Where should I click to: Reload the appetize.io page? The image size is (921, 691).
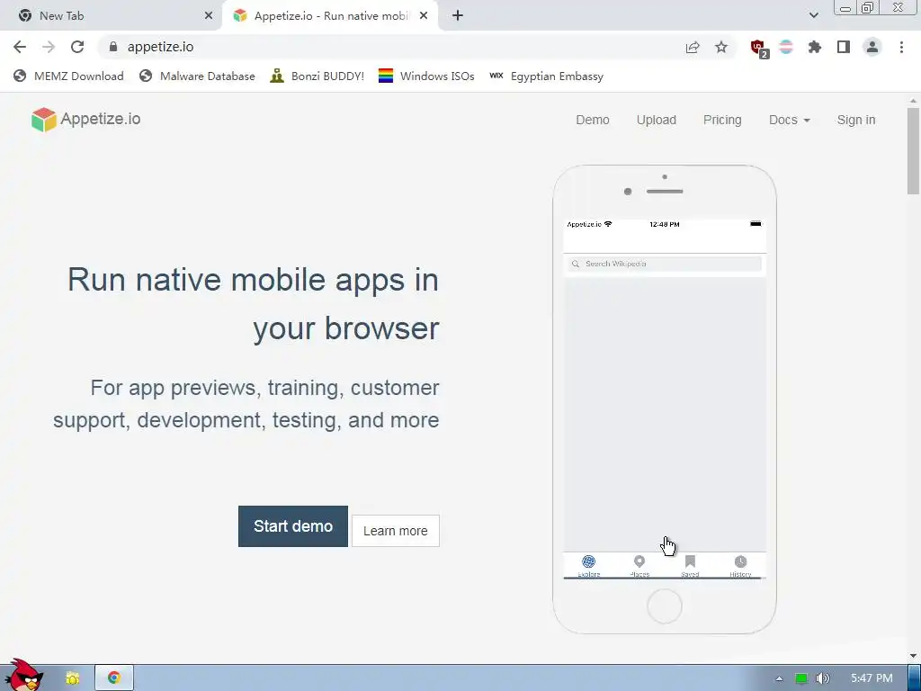[77, 47]
